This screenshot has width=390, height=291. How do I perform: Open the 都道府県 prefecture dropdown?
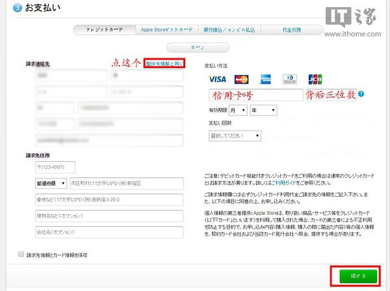(51, 183)
